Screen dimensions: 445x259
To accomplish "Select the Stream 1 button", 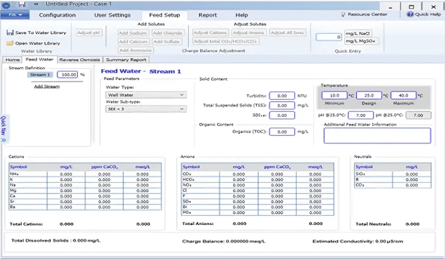I will pyautogui.click(x=40, y=75).
